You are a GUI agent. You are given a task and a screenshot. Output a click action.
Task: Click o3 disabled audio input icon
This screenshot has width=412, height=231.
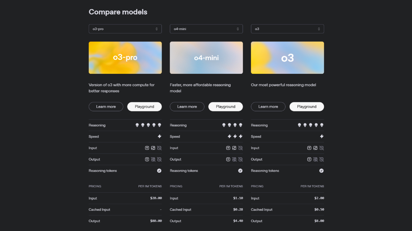pyautogui.click(x=322, y=148)
